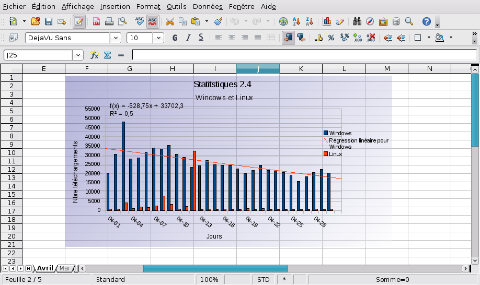Select column J header

(x=258, y=69)
